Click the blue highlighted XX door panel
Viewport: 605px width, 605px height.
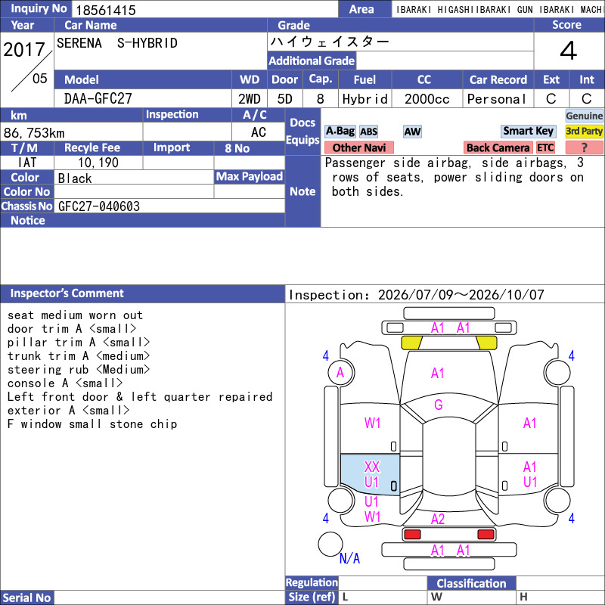[370, 474]
